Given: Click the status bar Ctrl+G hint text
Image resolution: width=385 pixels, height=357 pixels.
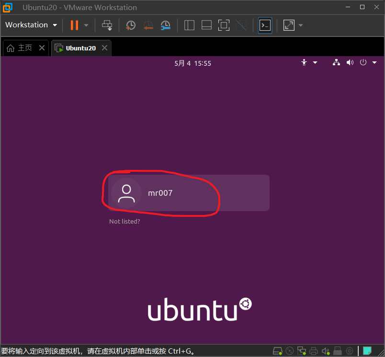Looking at the screenshot, I should [98, 351].
